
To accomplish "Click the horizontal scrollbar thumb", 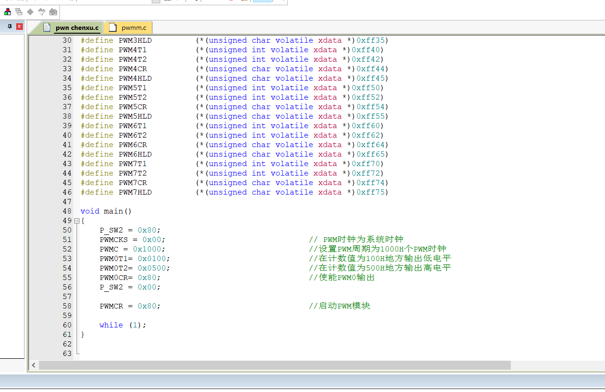I will [275, 365].
